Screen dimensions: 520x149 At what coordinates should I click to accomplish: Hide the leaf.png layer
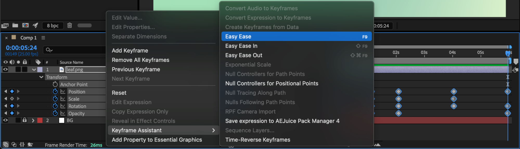click(5, 69)
